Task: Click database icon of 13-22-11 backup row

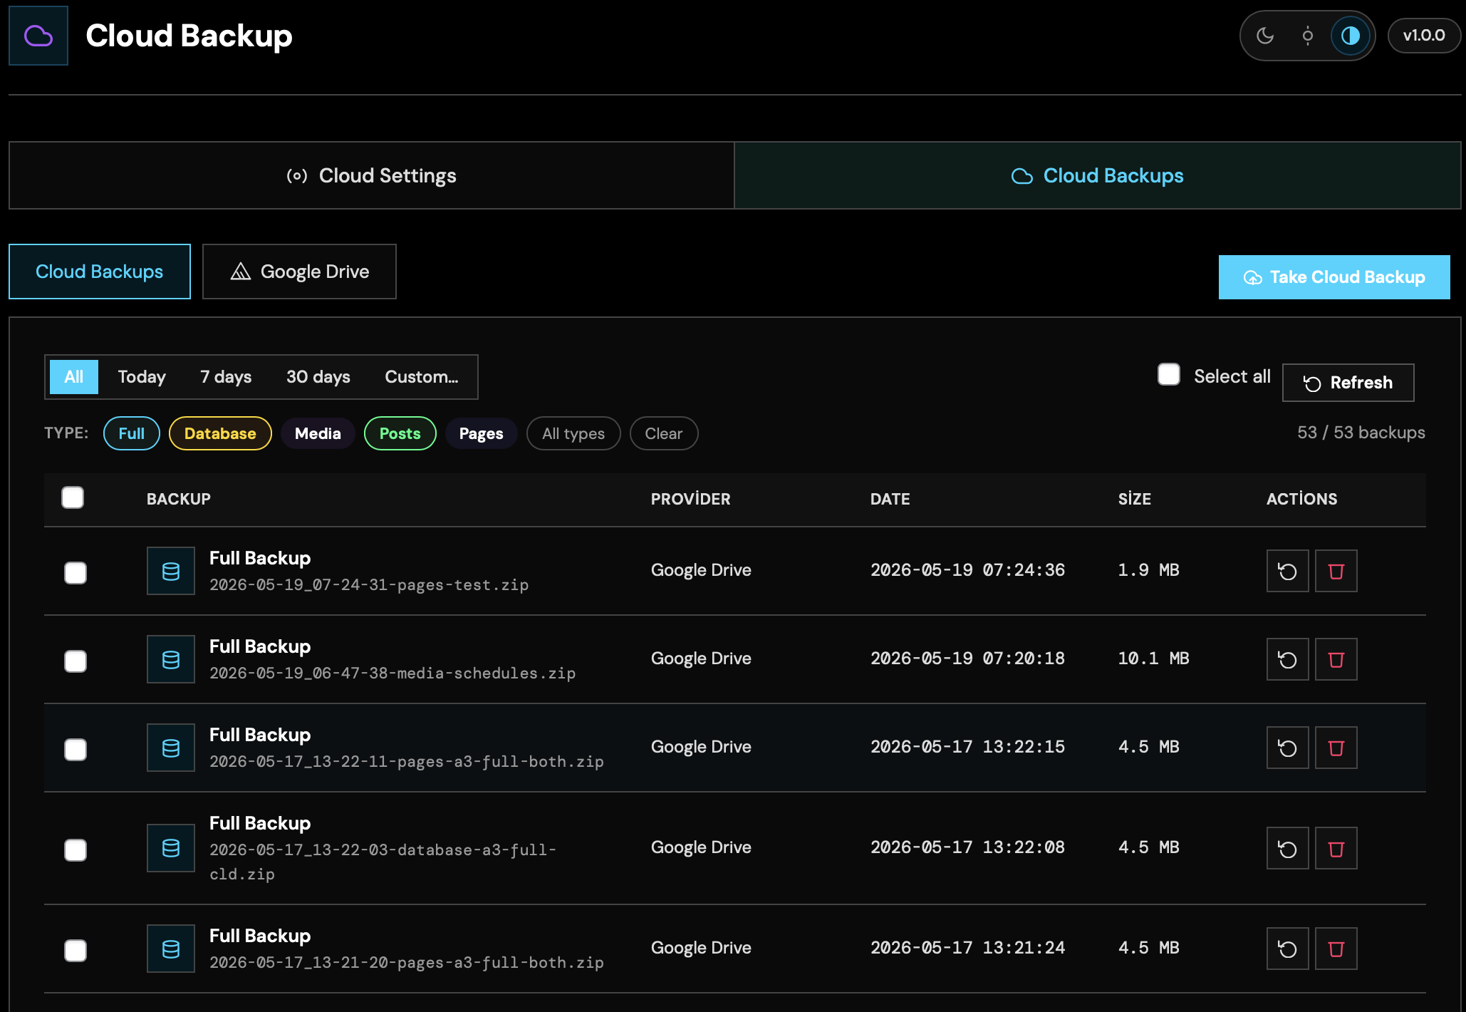Action: coord(171,748)
